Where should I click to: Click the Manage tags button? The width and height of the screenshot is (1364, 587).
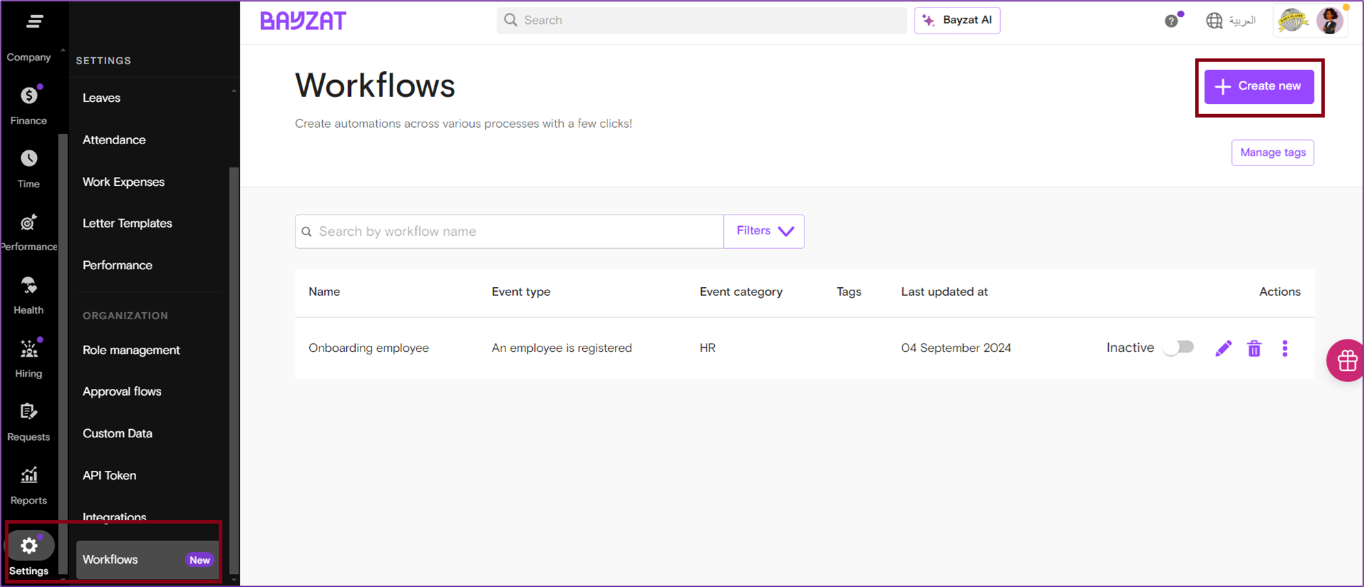pyautogui.click(x=1272, y=152)
